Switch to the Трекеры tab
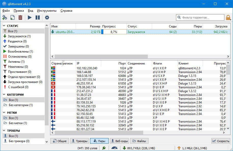This screenshot has height=151, width=233. (x=79, y=141)
